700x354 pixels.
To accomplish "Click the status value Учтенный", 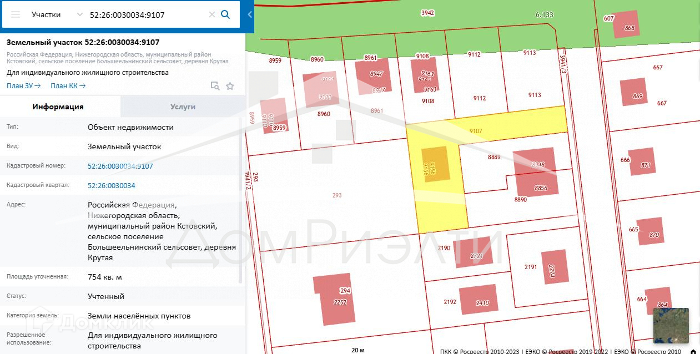I will 106,296.
